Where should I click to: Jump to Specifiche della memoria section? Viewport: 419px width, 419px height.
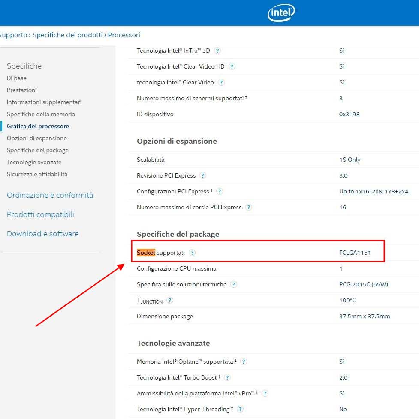coord(41,115)
